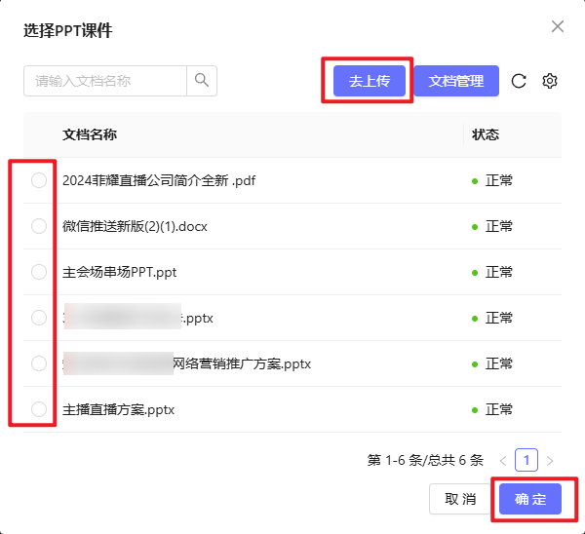Confirm selection with 确定 button

click(530, 499)
